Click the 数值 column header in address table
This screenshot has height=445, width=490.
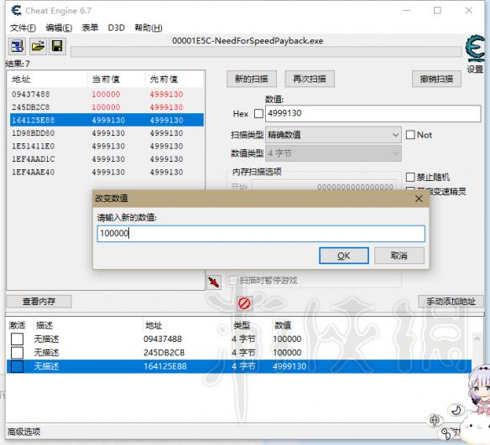283,325
